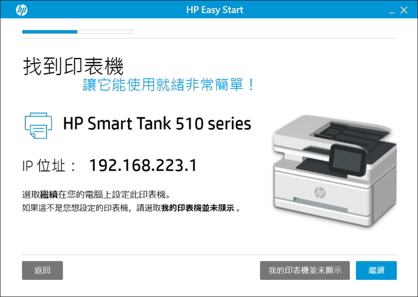The width and height of the screenshot is (418, 297).
Task: Click the HP logo in title bar
Action: (x=22, y=10)
